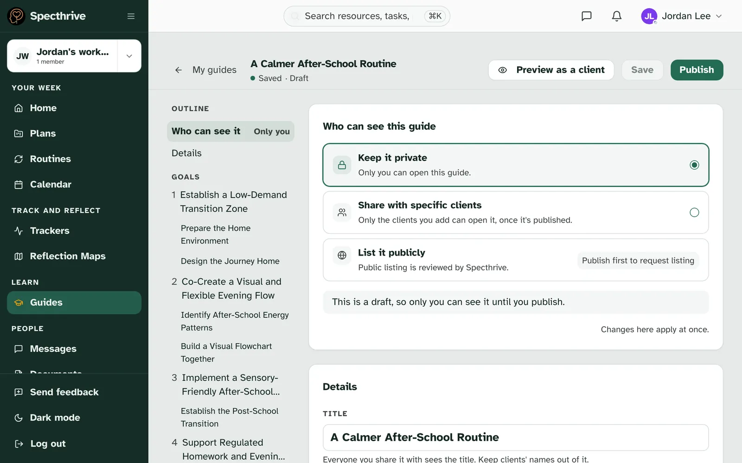Collapse the sidebar with the hamburger icon
The width and height of the screenshot is (742, 463).
pos(131,16)
